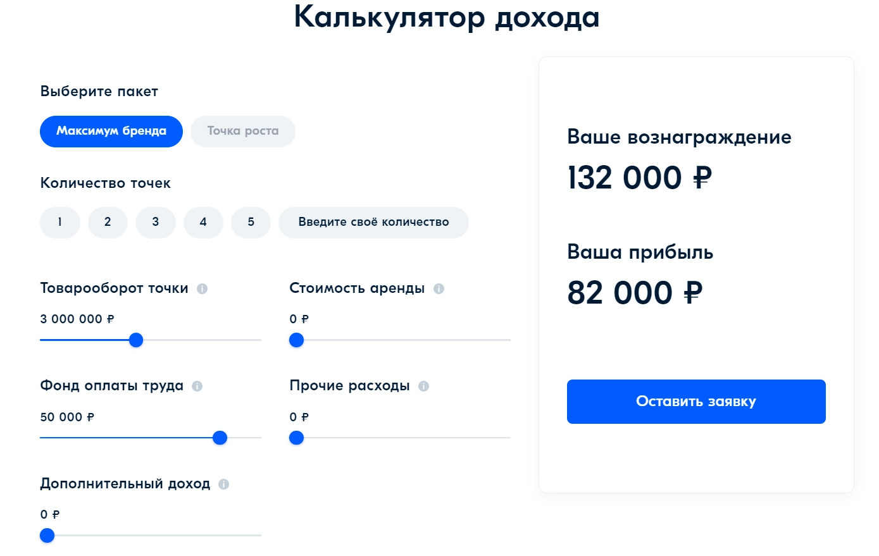
Task: Select the Максимум бренда package
Action: pos(111,131)
